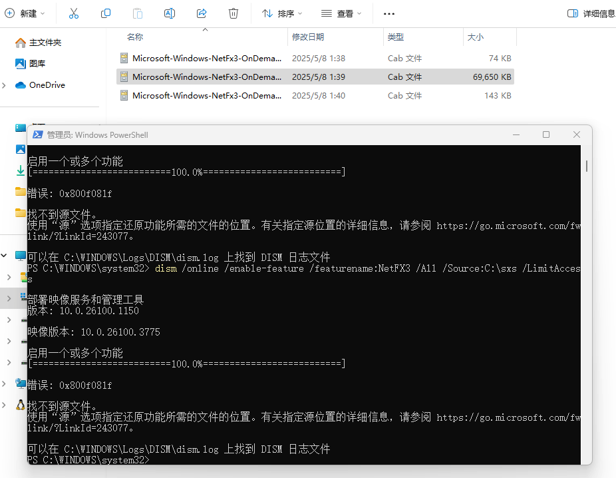Close the PowerShell window

(x=576, y=135)
